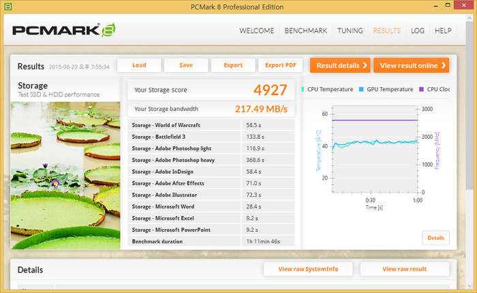
Task: Open the Welcome tab
Action: coord(256,31)
